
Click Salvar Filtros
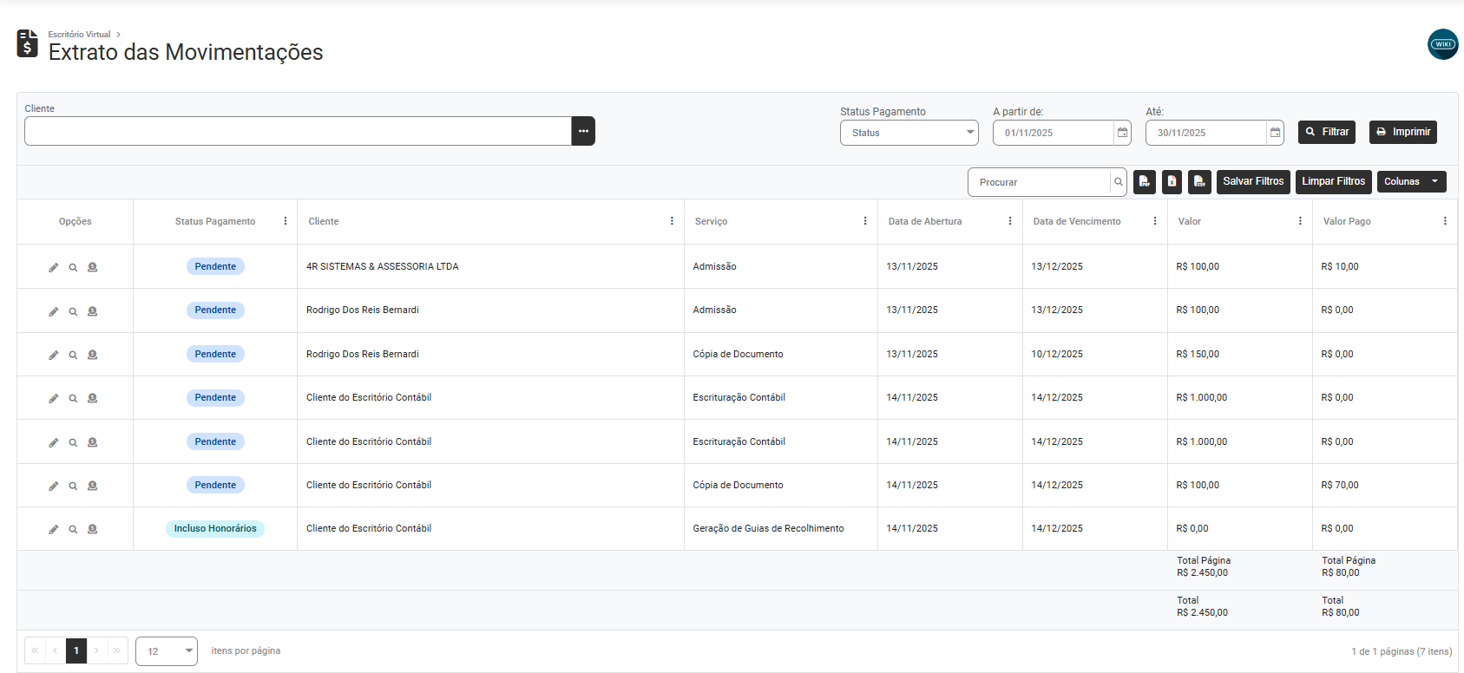point(1252,182)
